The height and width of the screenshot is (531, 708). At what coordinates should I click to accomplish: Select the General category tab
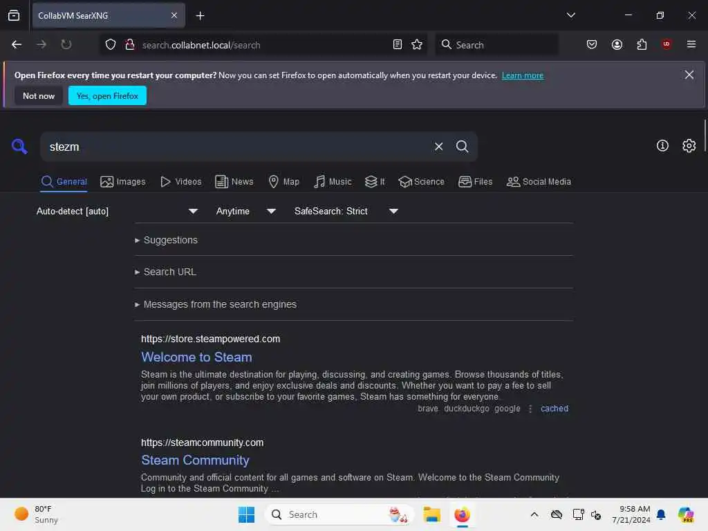[x=64, y=182]
